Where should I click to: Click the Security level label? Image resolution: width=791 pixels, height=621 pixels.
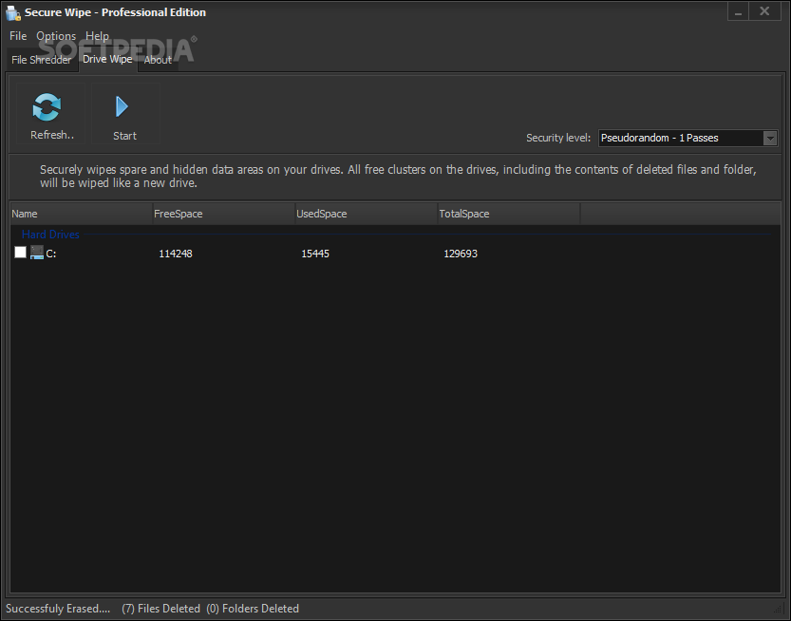[558, 138]
